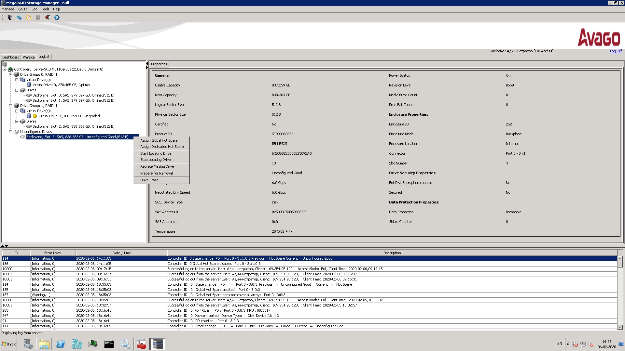The height and width of the screenshot is (351, 625).
Task: Collapse Drives under Drive Group 0
Action: tap(17, 90)
